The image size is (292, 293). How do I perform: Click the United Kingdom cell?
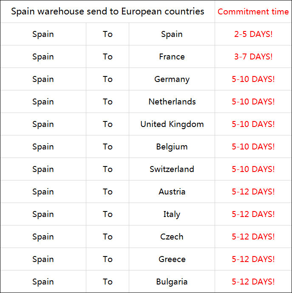point(172,124)
